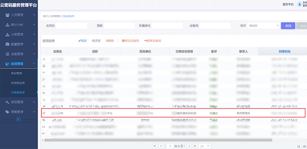The image size is (307, 149).
Task: Click the user avatar icon at top right
Action: 299,4
